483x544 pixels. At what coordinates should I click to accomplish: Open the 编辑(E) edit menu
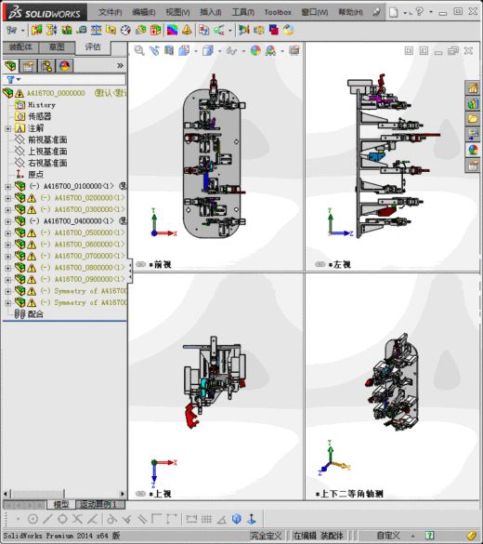click(x=143, y=12)
